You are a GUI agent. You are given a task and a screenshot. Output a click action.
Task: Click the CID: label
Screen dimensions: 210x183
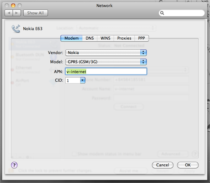pos(59,80)
